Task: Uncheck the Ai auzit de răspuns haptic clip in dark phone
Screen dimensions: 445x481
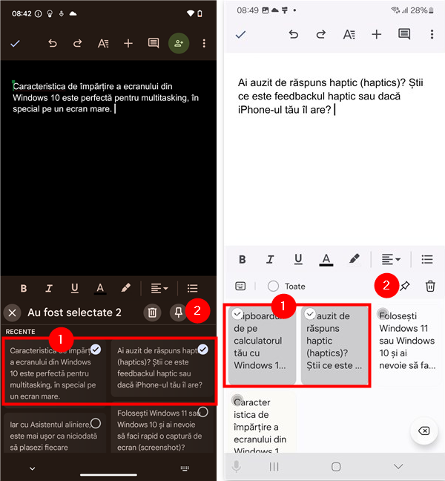Action: coord(203,349)
